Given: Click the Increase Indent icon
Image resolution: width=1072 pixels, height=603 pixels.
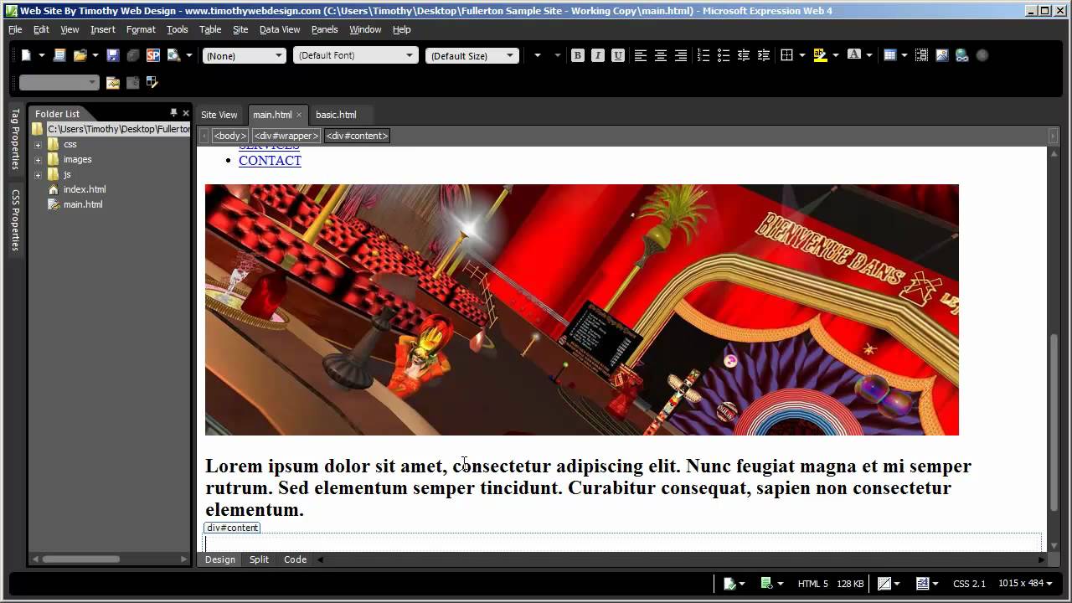Looking at the screenshot, I should (x=763, y=55).
